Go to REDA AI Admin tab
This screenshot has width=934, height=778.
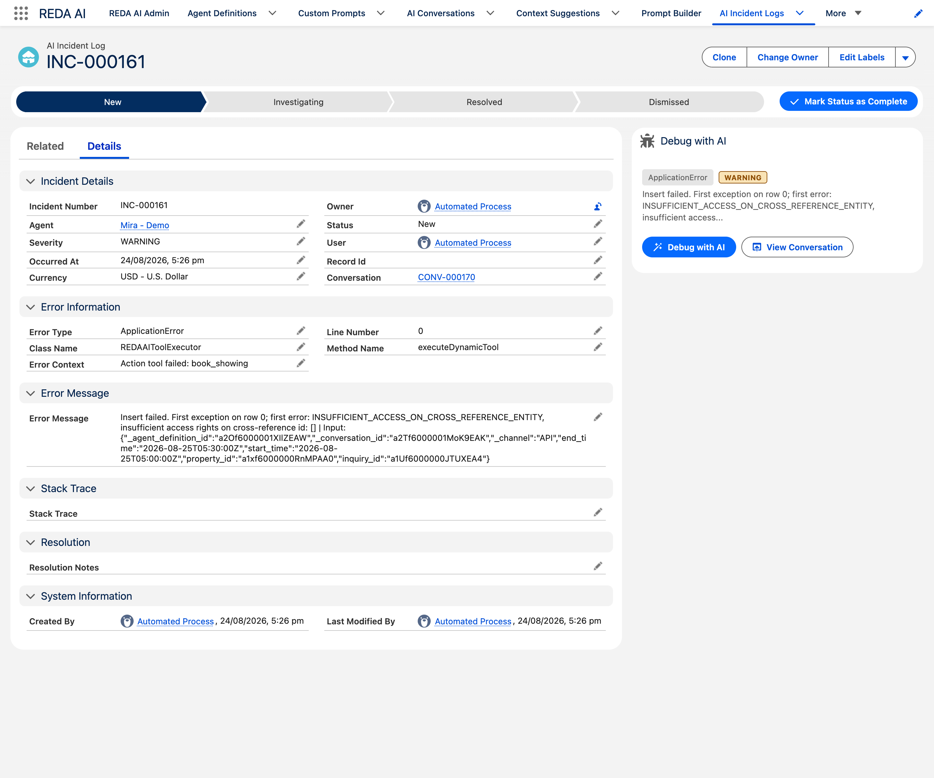(139, 13)
